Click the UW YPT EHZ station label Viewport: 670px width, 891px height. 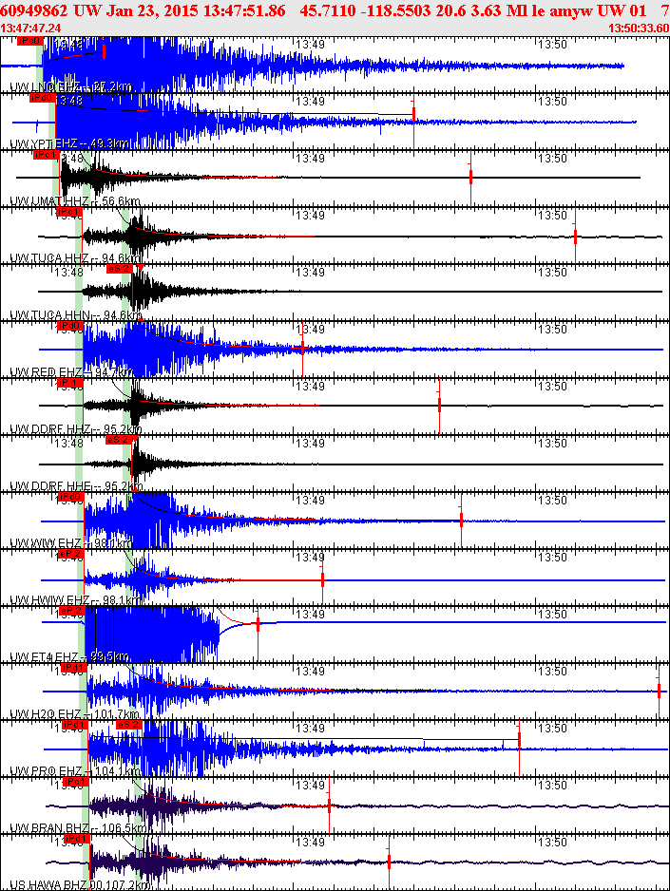[71, 144]
